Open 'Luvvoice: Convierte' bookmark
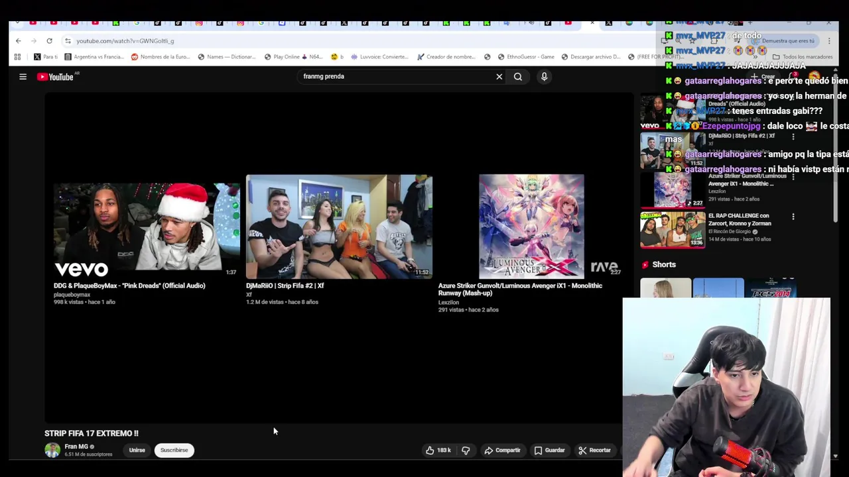 click(x=379, y=57)
